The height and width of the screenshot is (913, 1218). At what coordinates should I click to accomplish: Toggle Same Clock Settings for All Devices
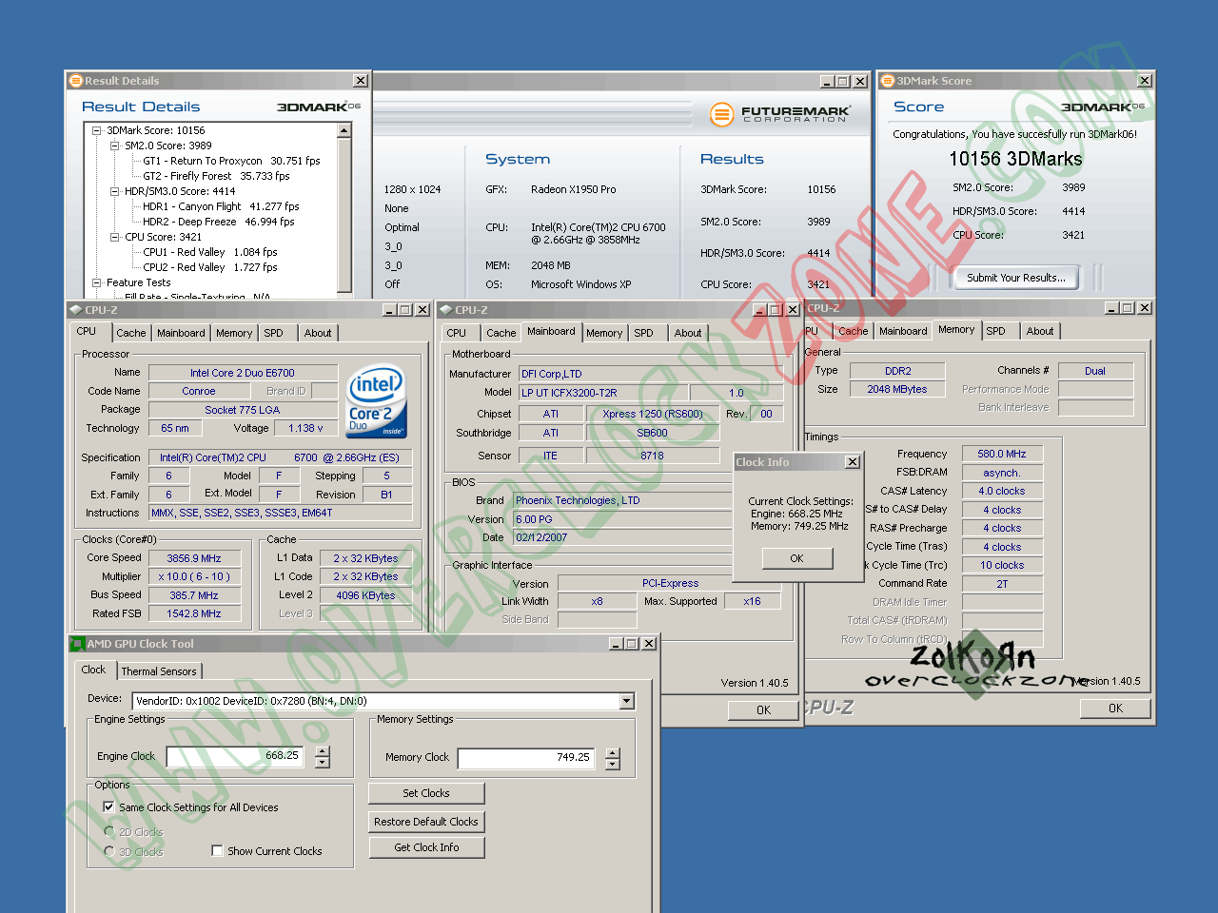108,807
